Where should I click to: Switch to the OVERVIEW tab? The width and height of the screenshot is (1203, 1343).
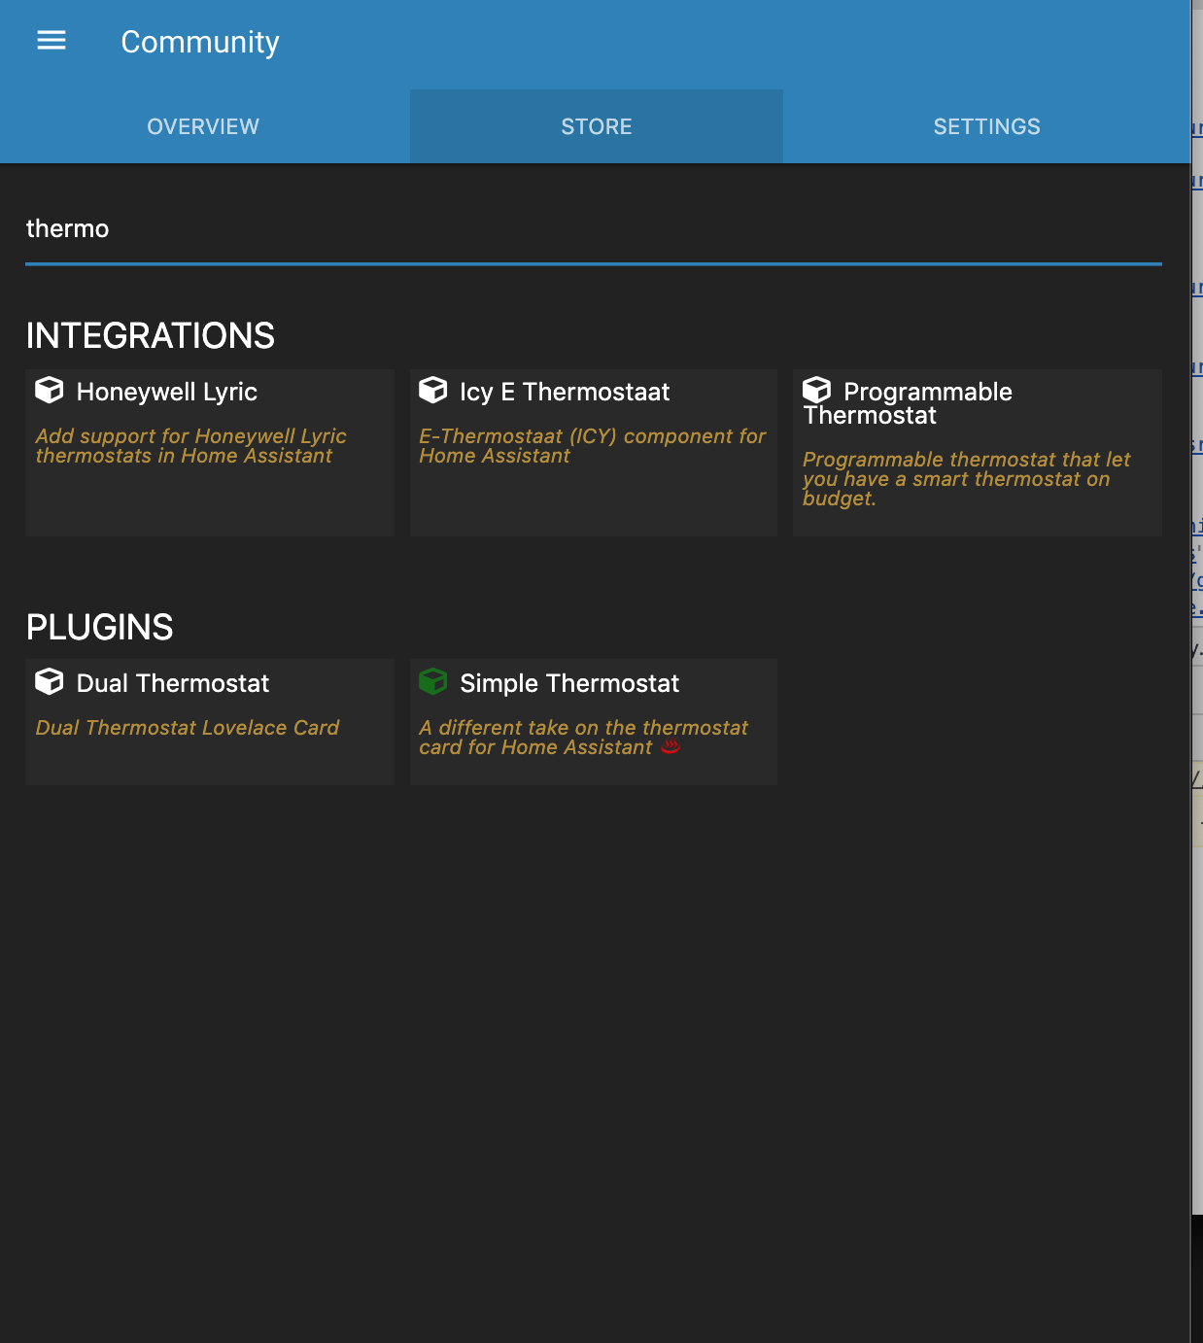201,126
